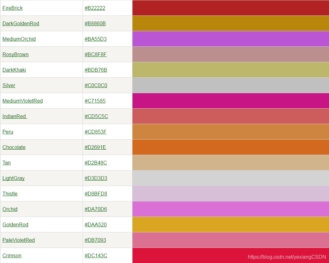The width and height of the screenshot is (329, 263).
Task: Open the MediumVioletRed color name link
Action: (x=23, y=101)
